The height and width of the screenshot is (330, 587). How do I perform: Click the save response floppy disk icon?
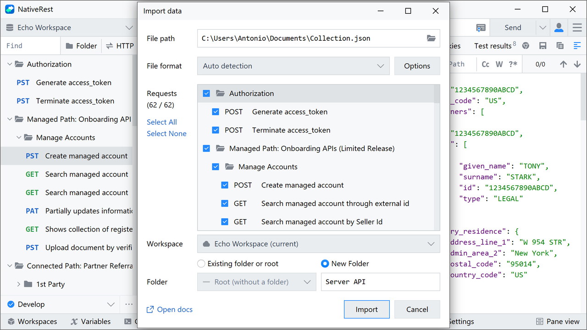[x=543, y=46]
